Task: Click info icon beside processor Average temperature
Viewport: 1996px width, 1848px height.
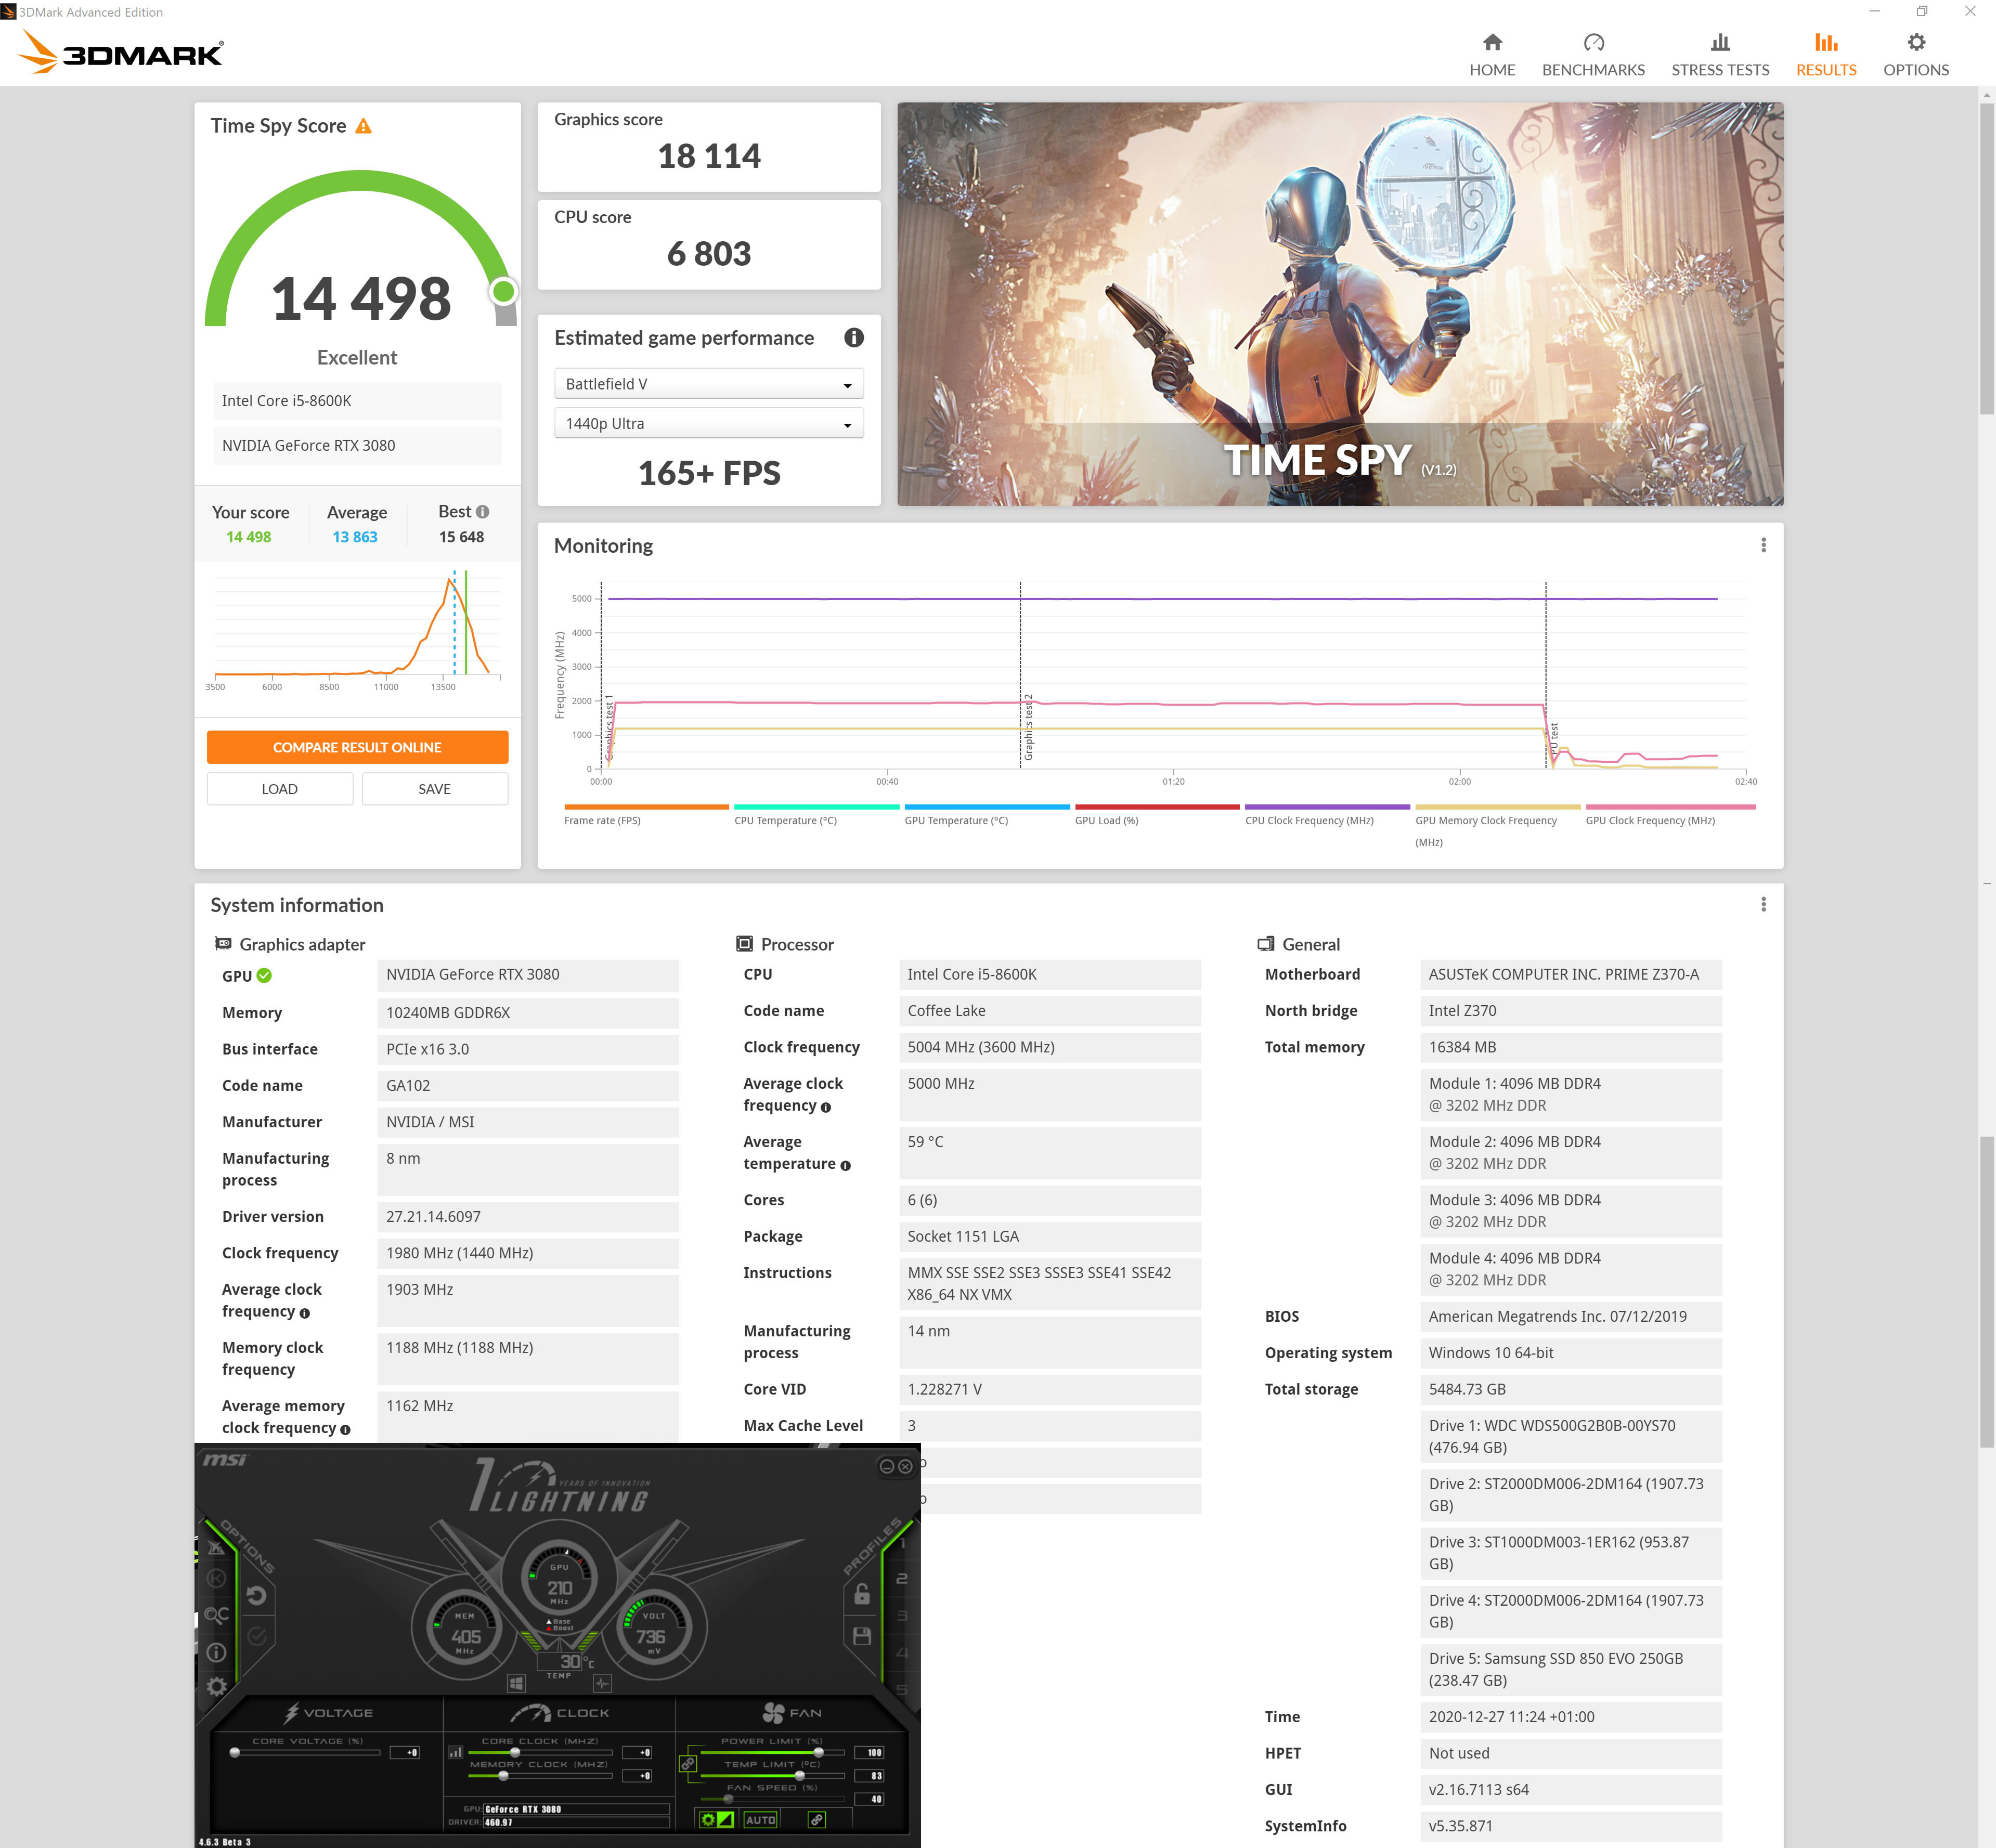Action: (845, 1165)
